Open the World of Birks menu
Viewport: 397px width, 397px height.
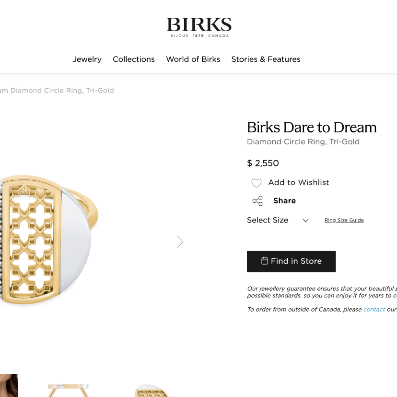[x=193, y=59]
